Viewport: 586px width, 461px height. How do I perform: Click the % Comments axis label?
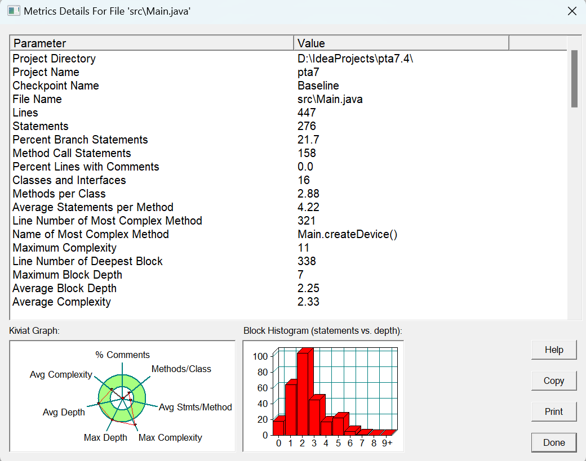point(122,355)
